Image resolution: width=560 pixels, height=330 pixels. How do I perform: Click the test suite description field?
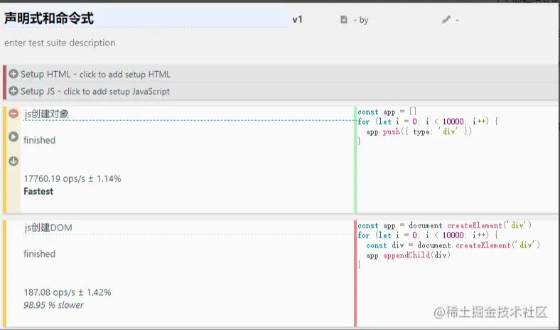(x=60, y=43)
